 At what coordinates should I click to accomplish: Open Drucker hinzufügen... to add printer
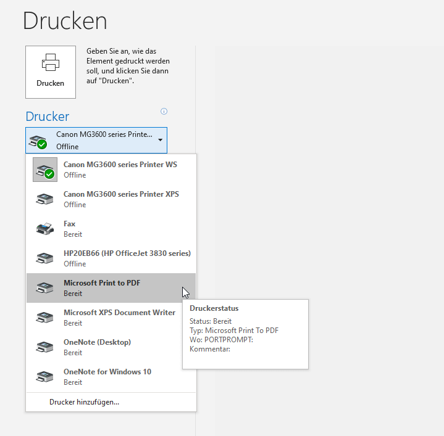(111, 402)
